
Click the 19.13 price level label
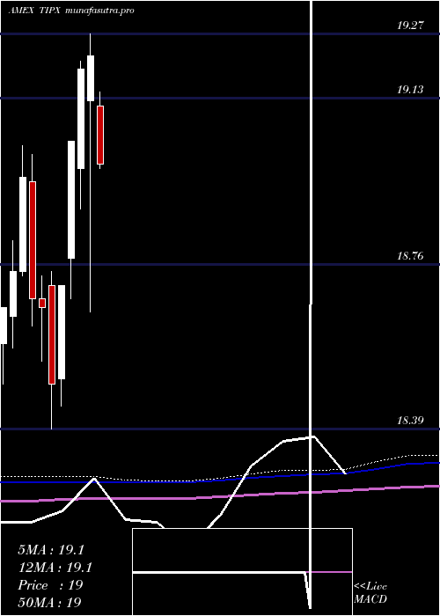[x=410, y=90]
